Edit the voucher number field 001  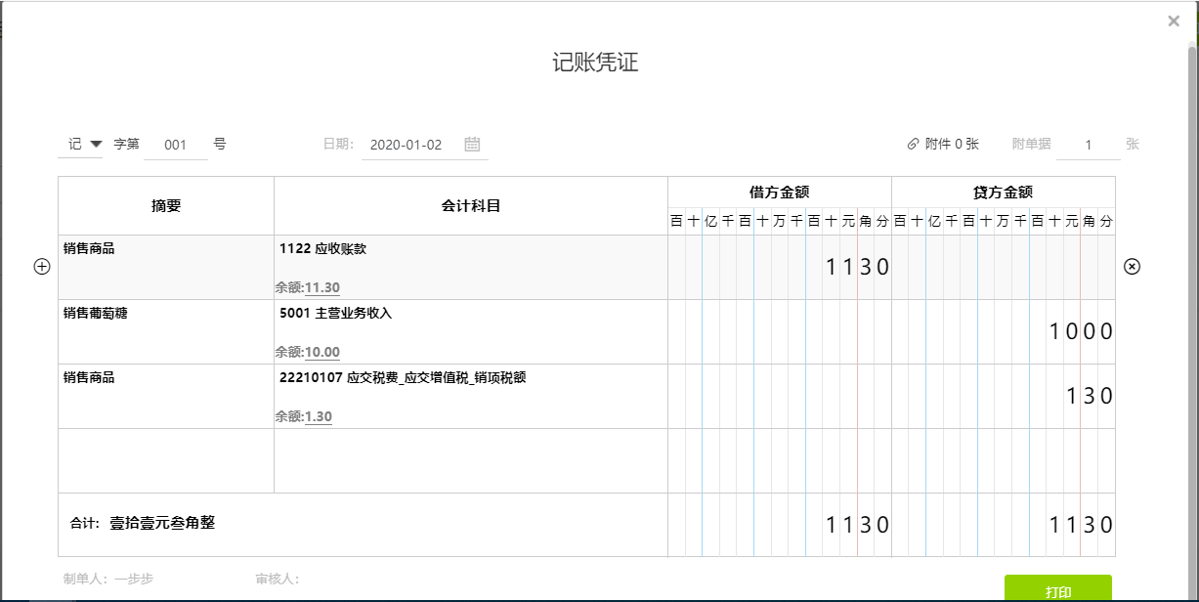(176, 145)
